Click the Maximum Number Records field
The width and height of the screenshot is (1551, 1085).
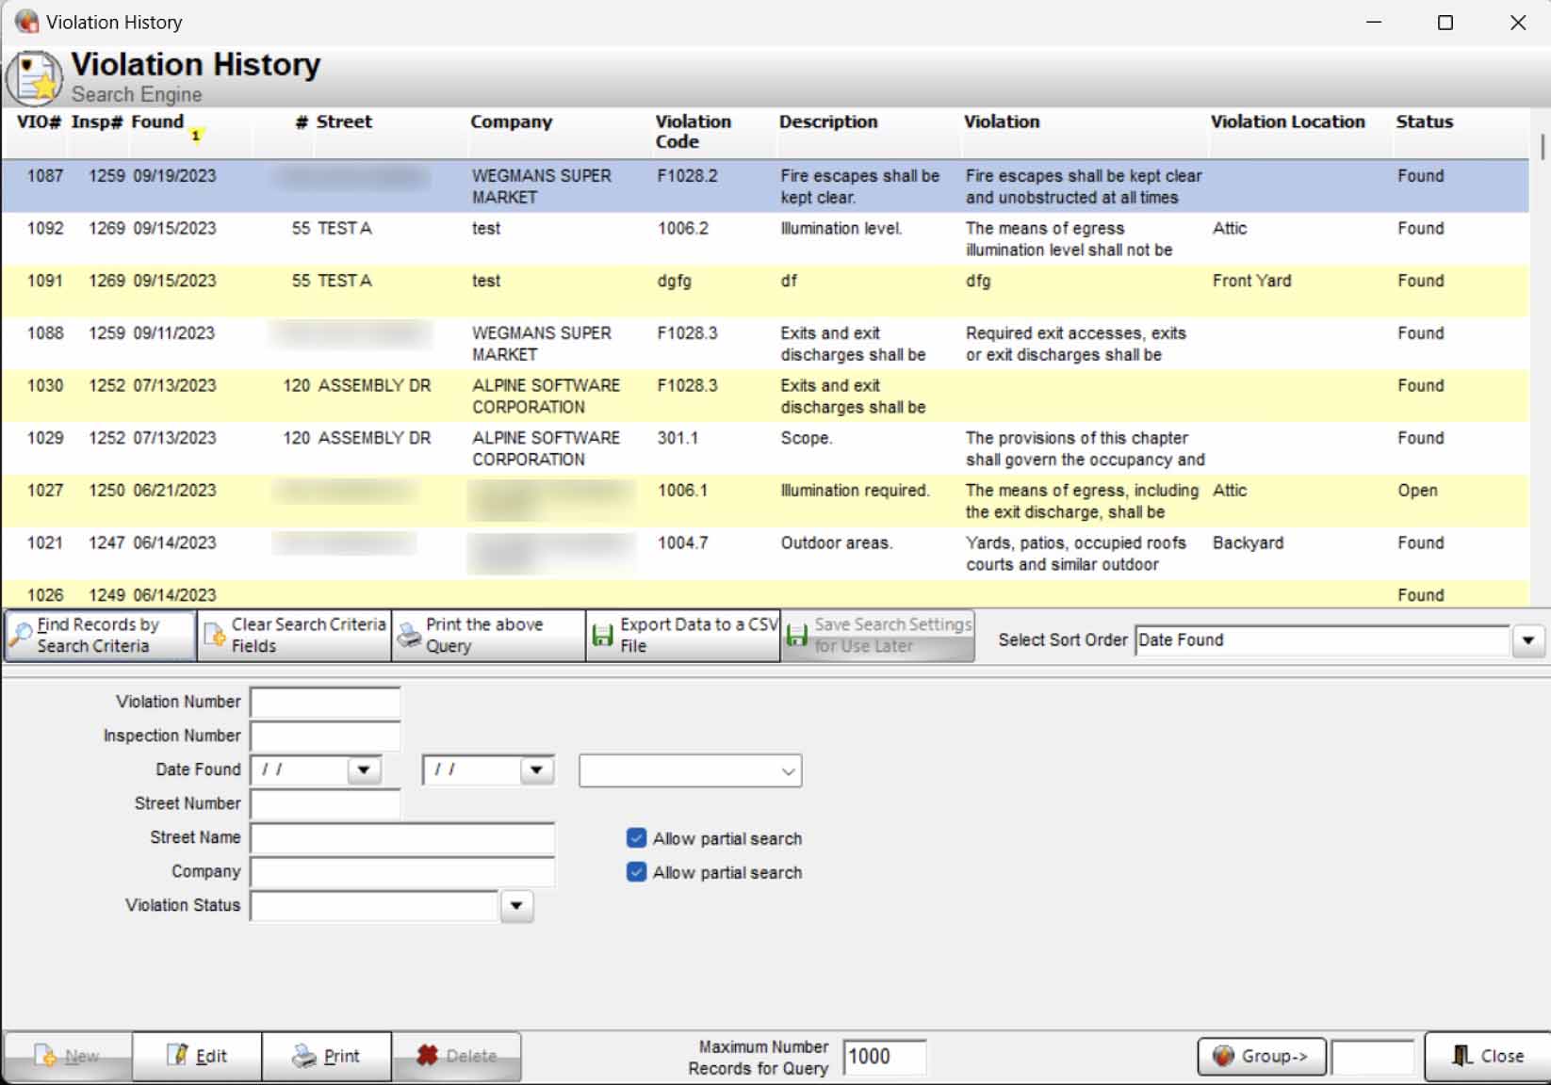click(x=884, y=1057)
